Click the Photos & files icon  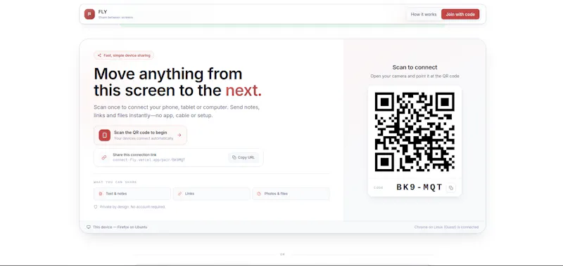point(259,194)
